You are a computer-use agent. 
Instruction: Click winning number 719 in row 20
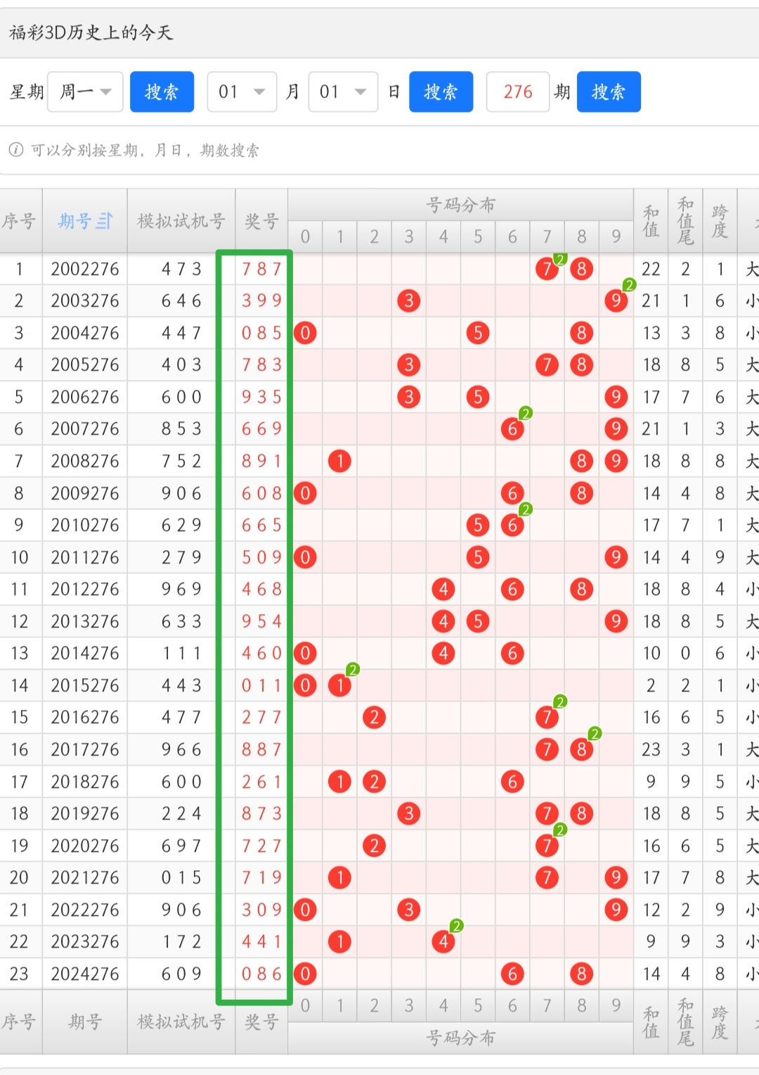(261, 877)
